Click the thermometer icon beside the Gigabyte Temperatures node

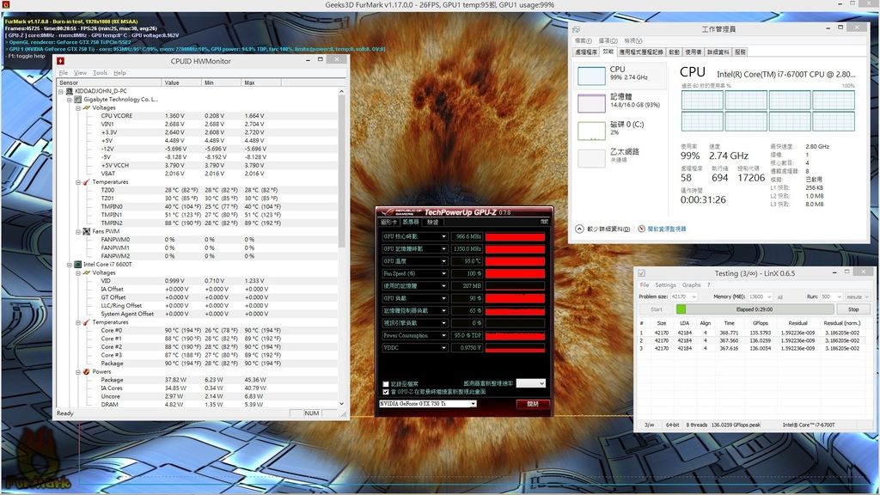(87, 182)
